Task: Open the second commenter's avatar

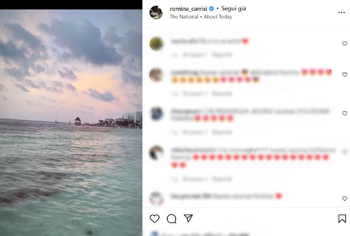Action: click(156, 75)
